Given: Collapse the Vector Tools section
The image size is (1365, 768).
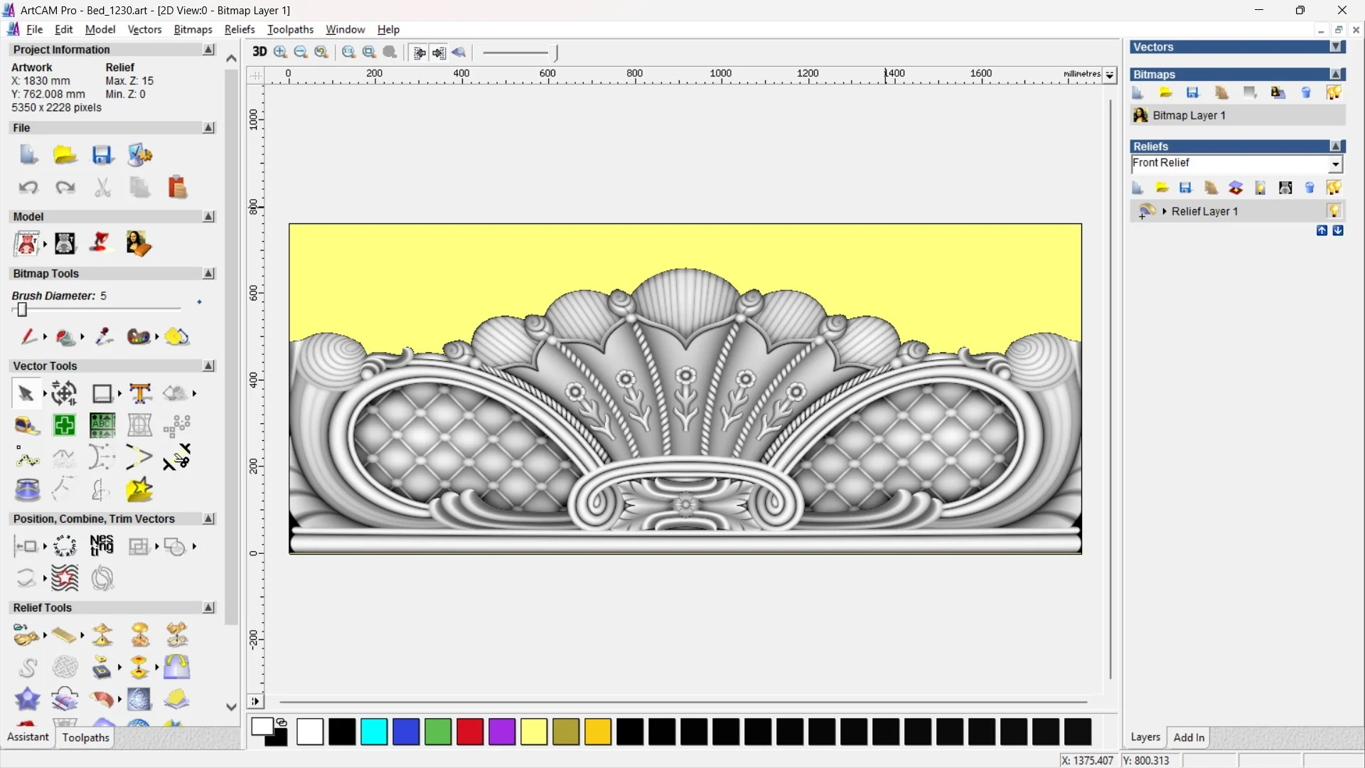Looking at the screenshot, I should 208,366.
